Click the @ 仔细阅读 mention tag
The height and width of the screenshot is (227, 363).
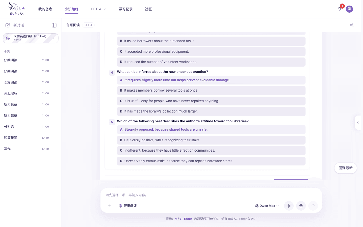[128, 206]
